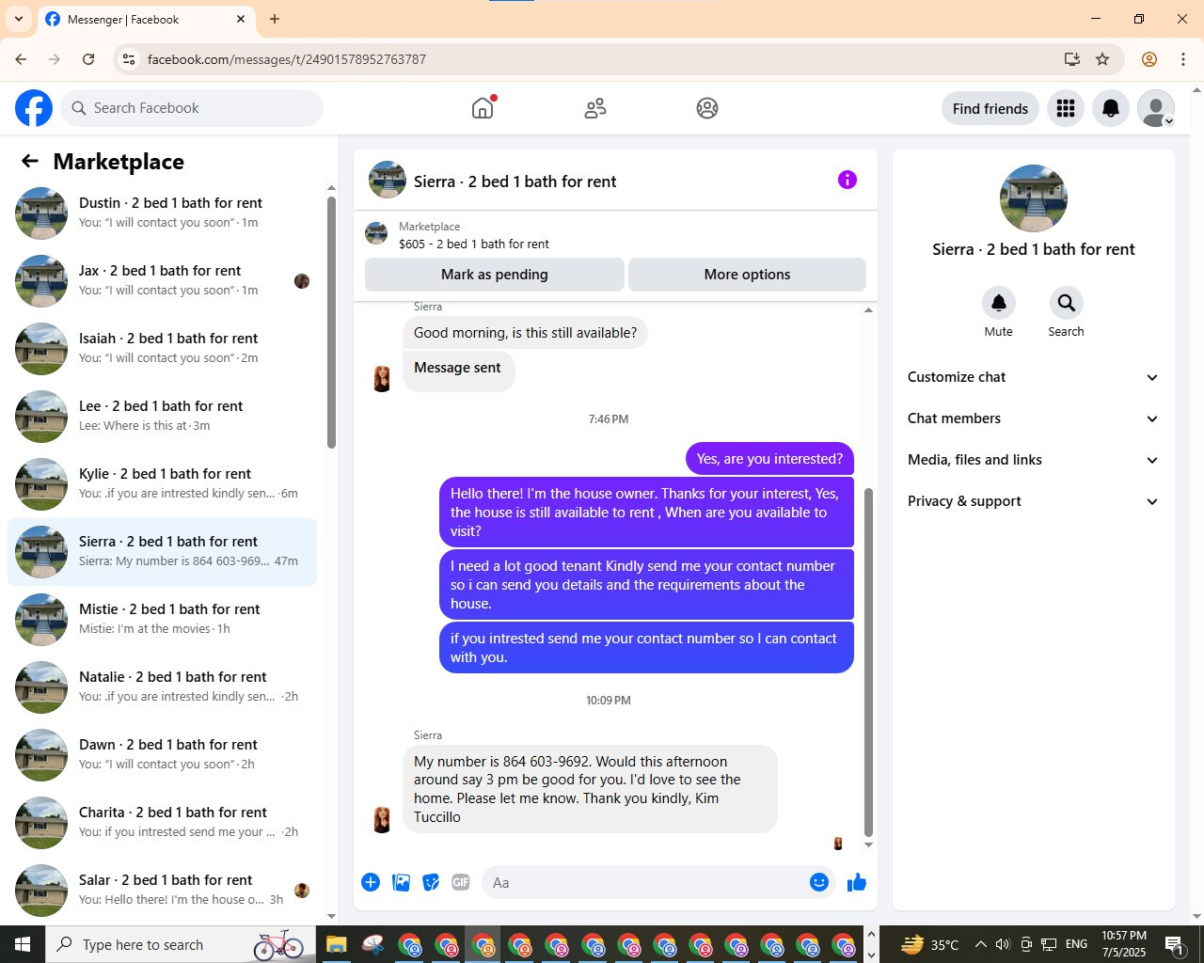Click the chat messages scrollbar

coord(868,662)
